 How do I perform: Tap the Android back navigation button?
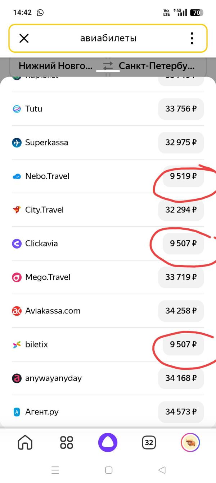click(162, 470)
